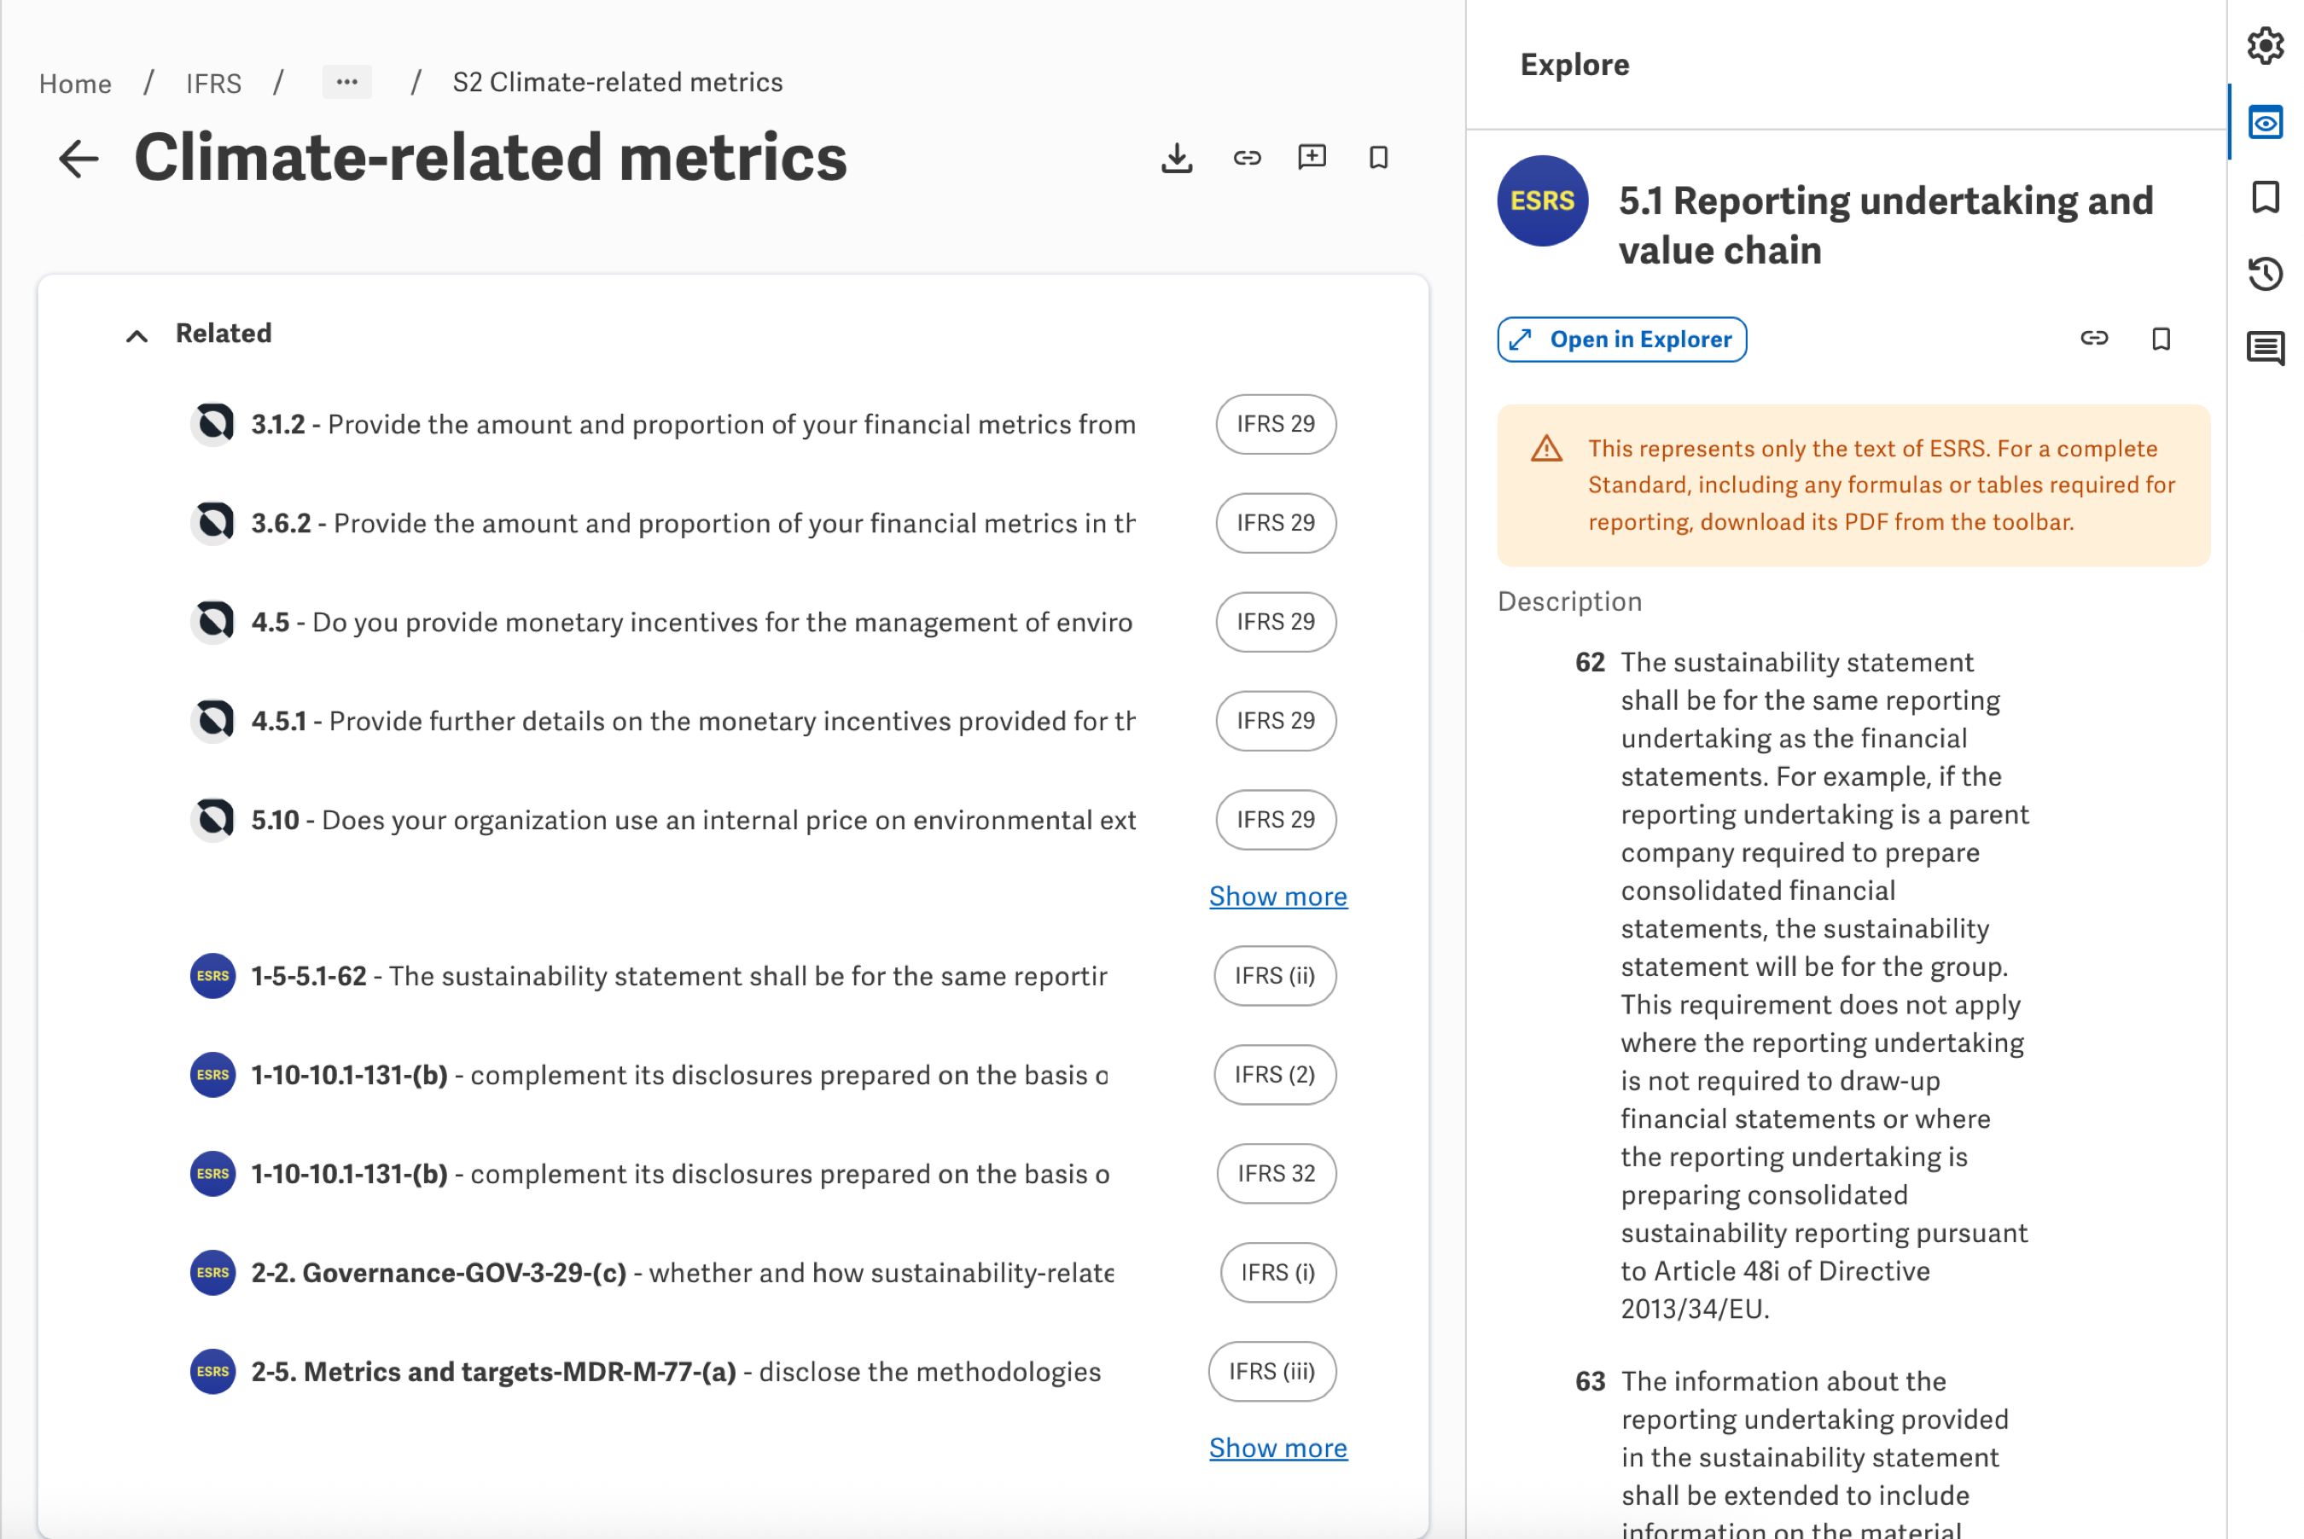
Task: Click the IFRS (ii) tag
Action: [x=1274, y=976]
